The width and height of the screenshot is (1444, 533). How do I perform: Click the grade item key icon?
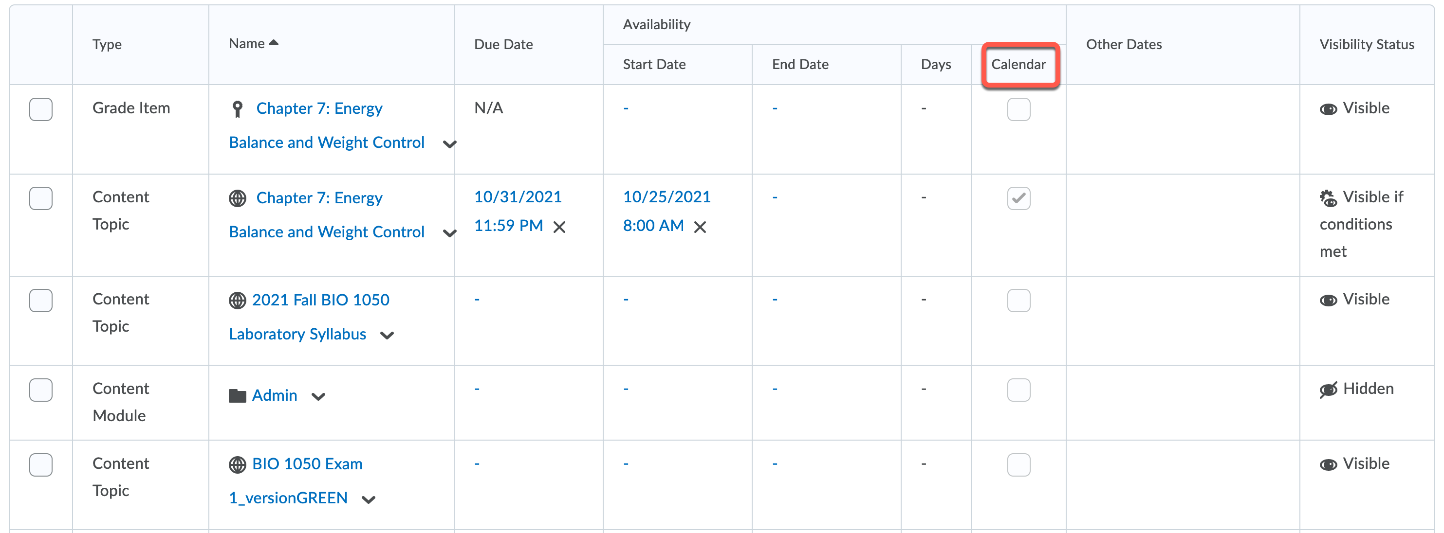click(x=237, y=108)
